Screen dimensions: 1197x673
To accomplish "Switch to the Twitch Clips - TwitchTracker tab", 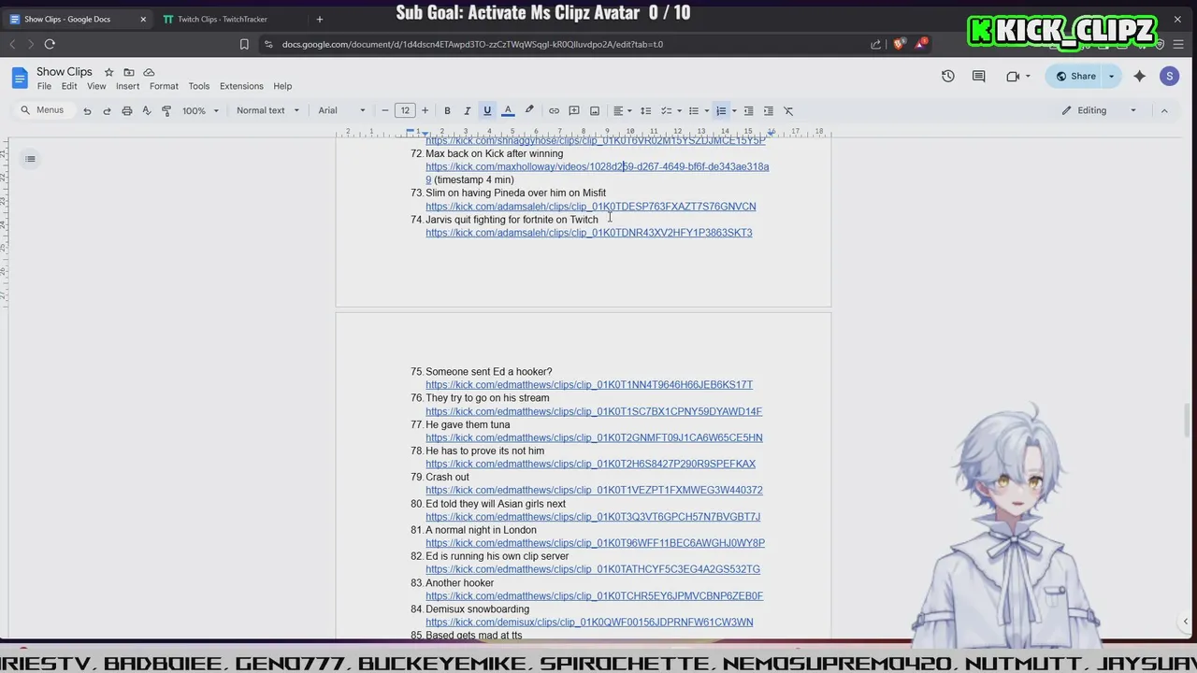I will point(222,19).
